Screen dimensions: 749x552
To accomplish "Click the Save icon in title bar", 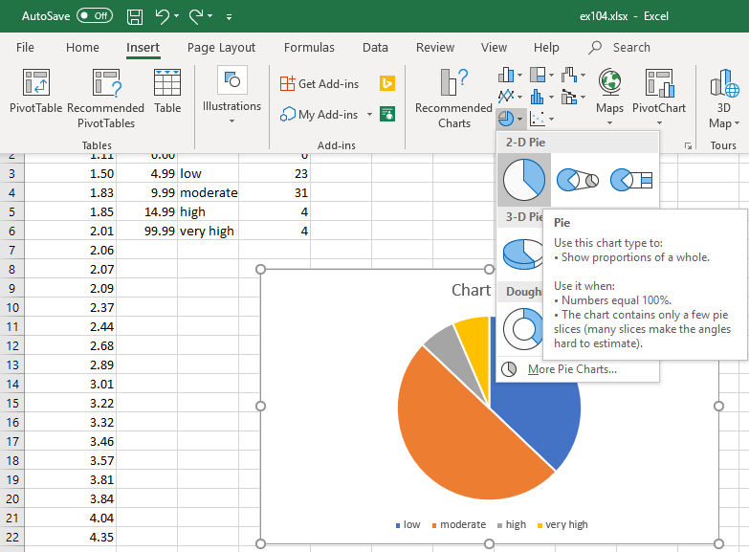I will pyautogui.click(x=135, y=16).
